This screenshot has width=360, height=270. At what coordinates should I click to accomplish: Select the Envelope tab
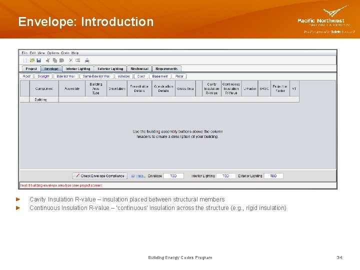51,68
